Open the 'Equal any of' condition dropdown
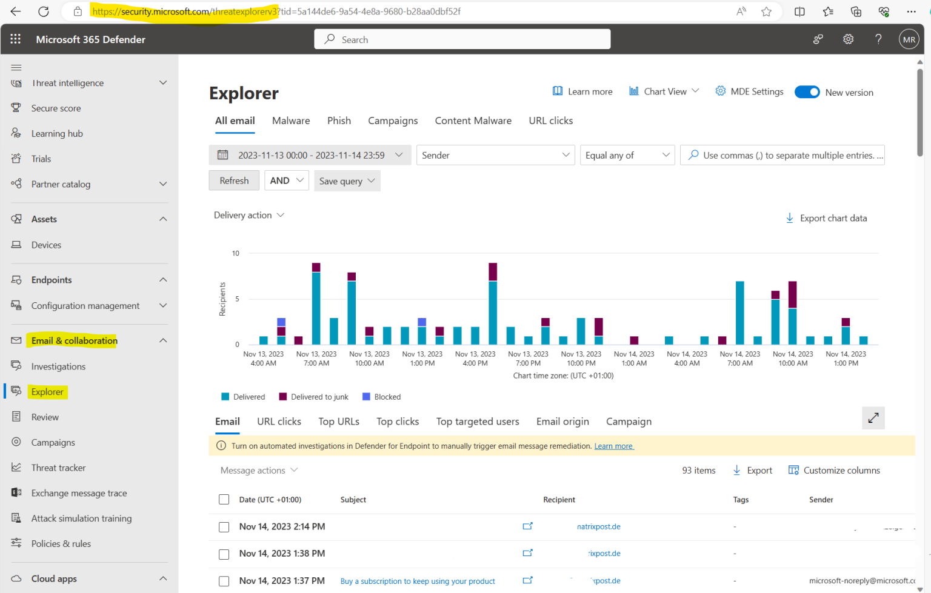This screenshot has width=931, height=593. click(627, 155)
